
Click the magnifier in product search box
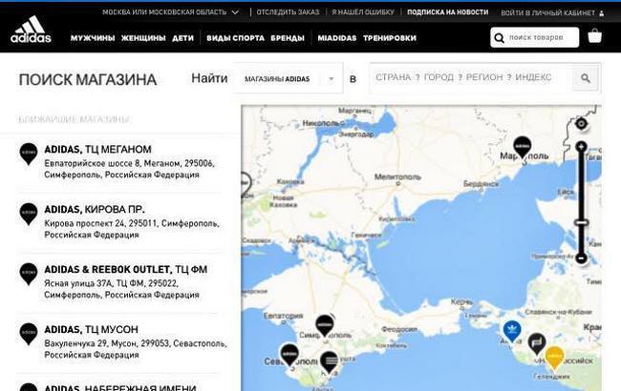click(499, 38)
